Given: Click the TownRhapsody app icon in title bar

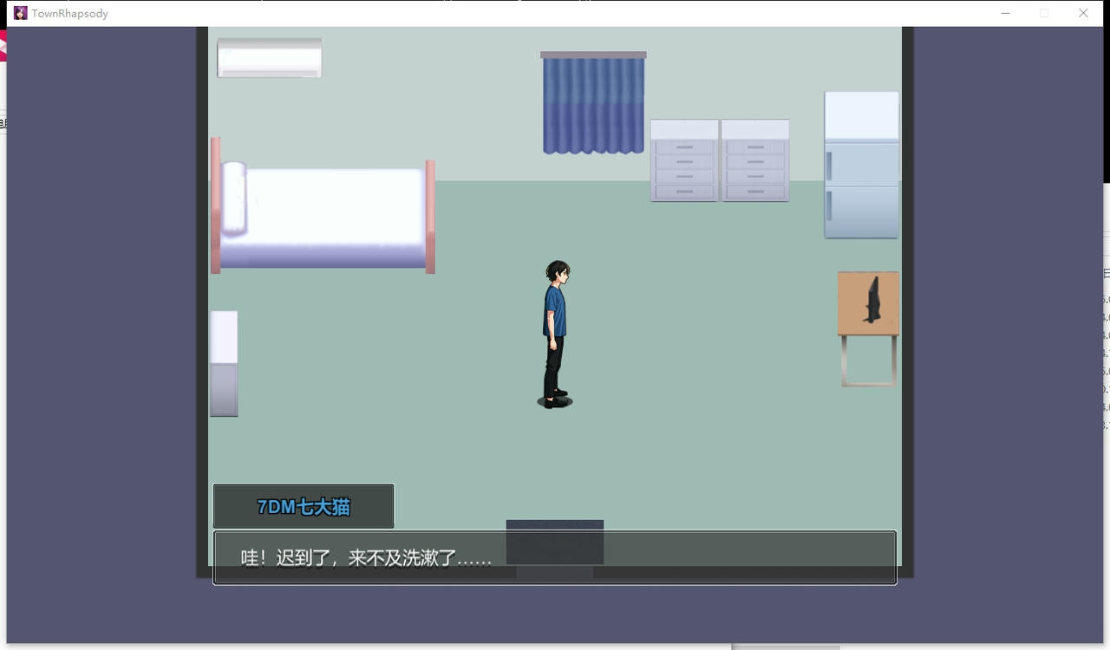Looking at the screenshot, I should 19,12.
